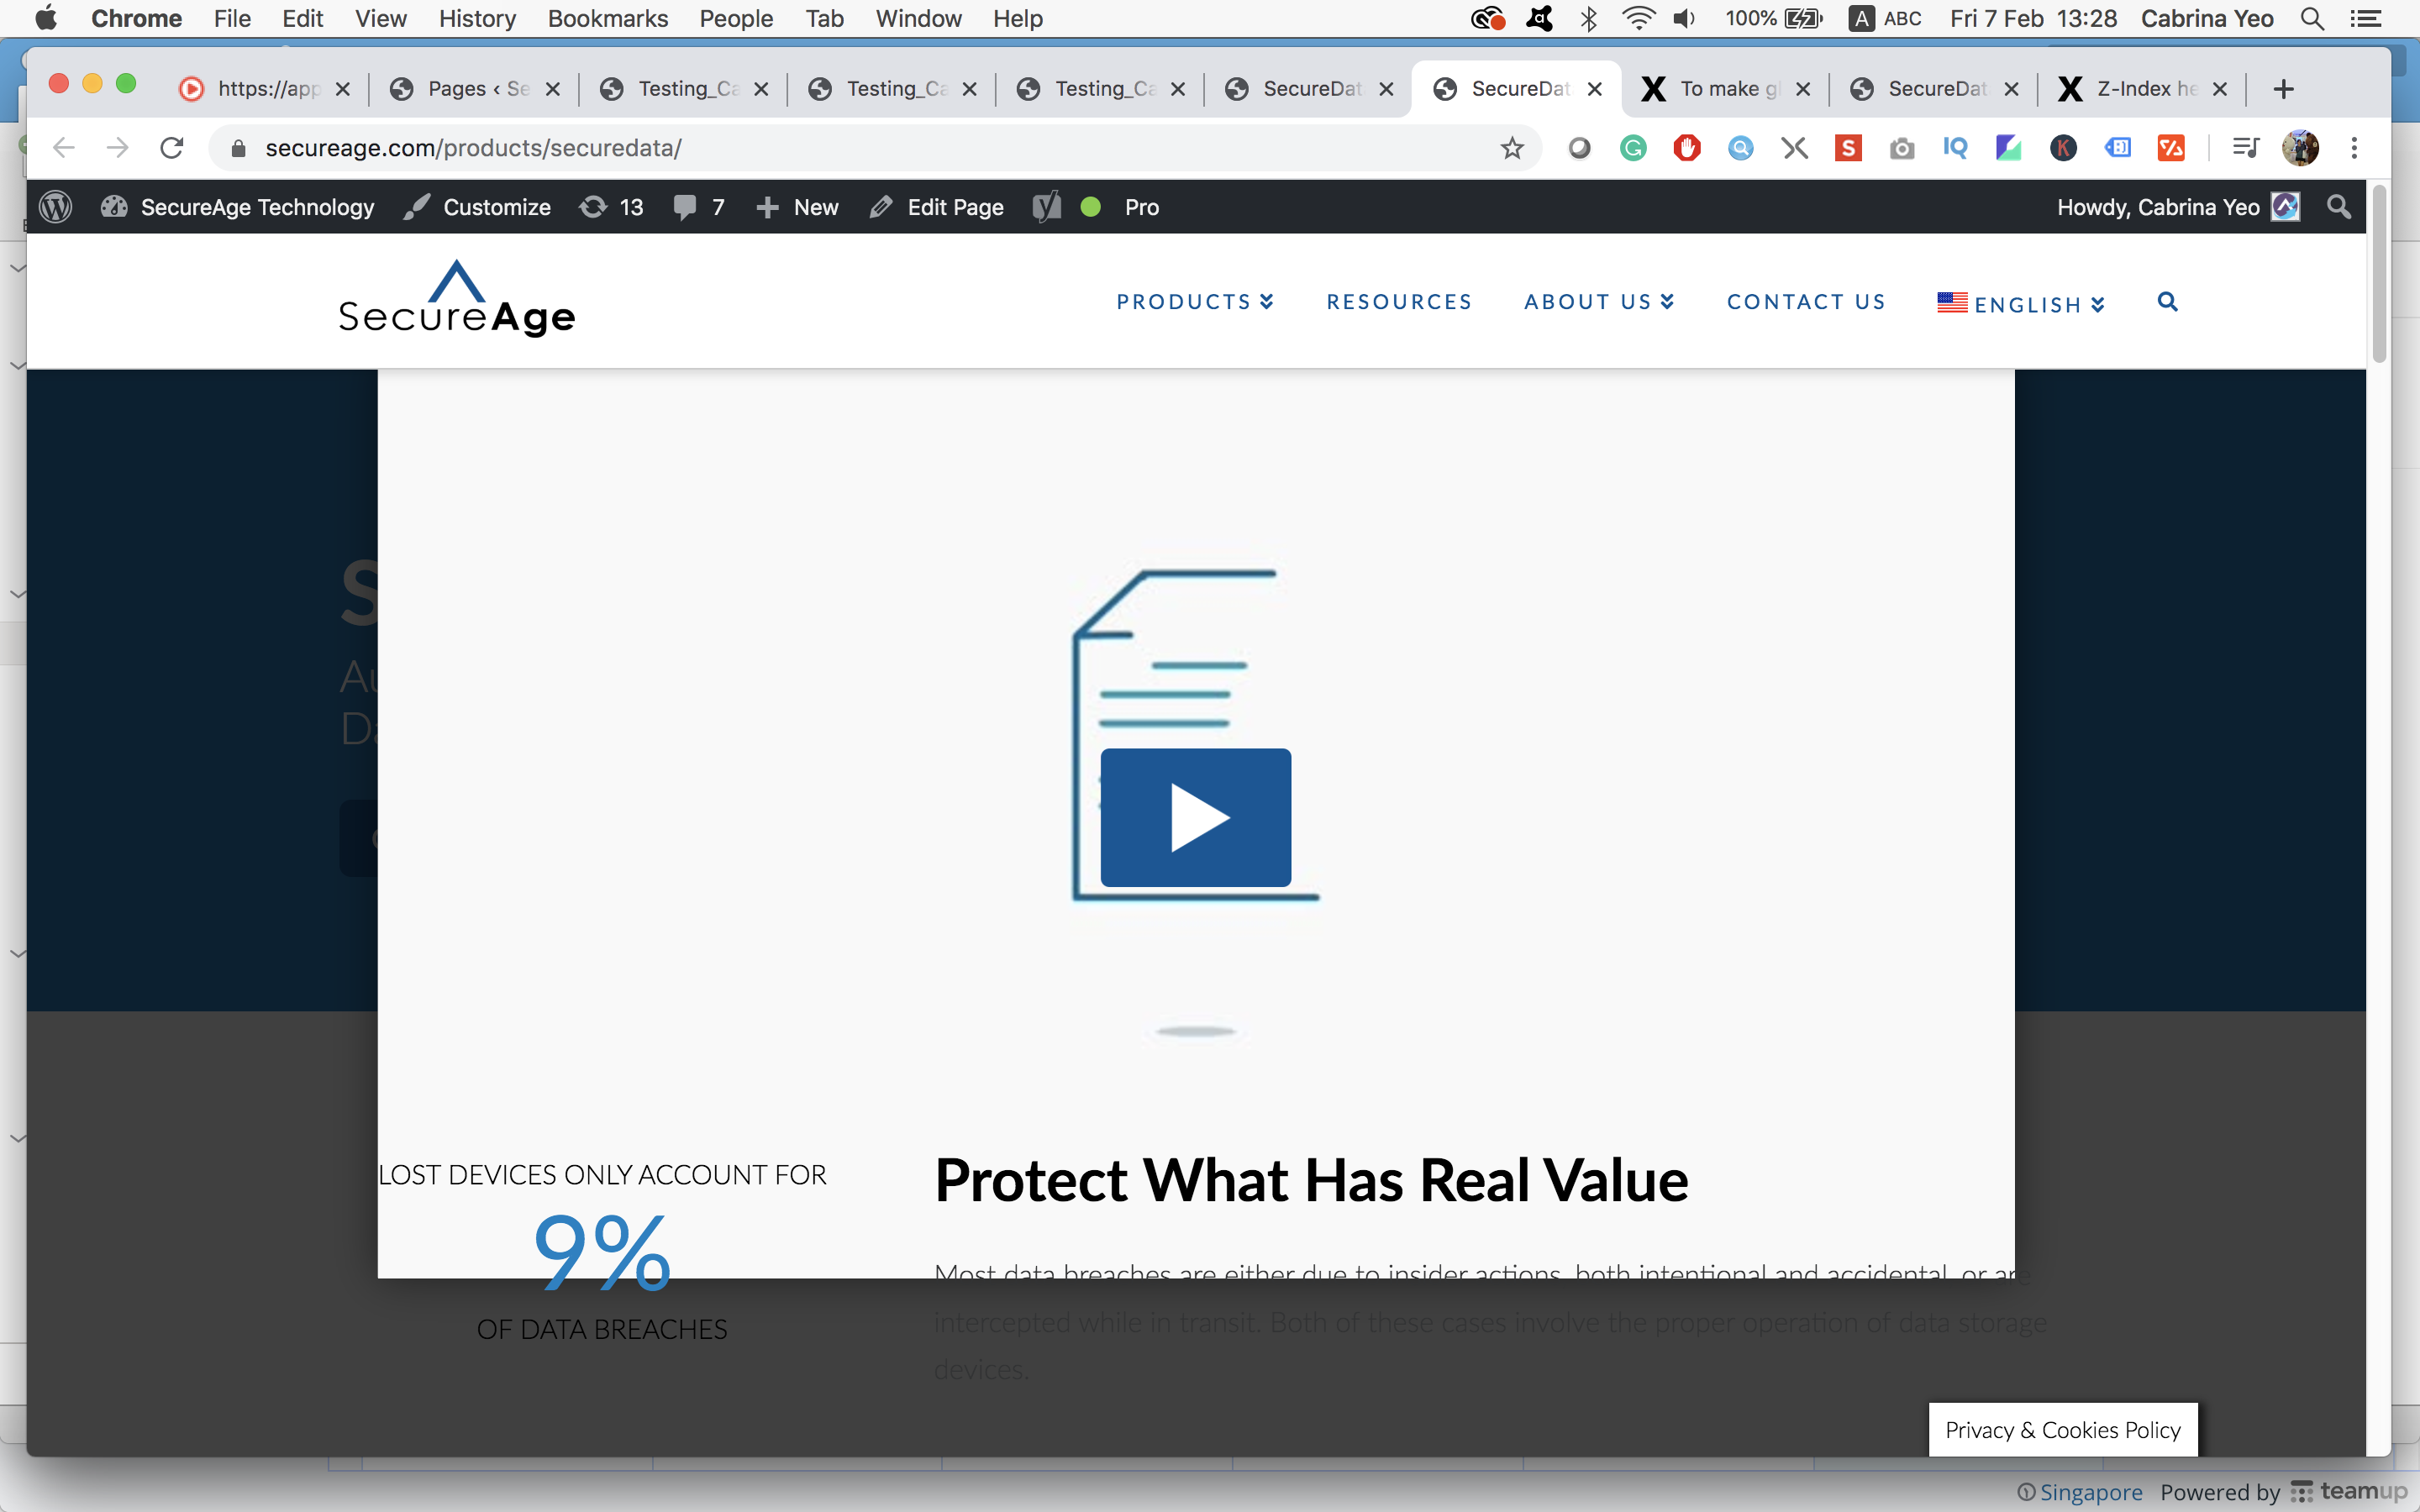2420x1512 pixels.
Task: Click the SecureAge logo
Action: 457,298
